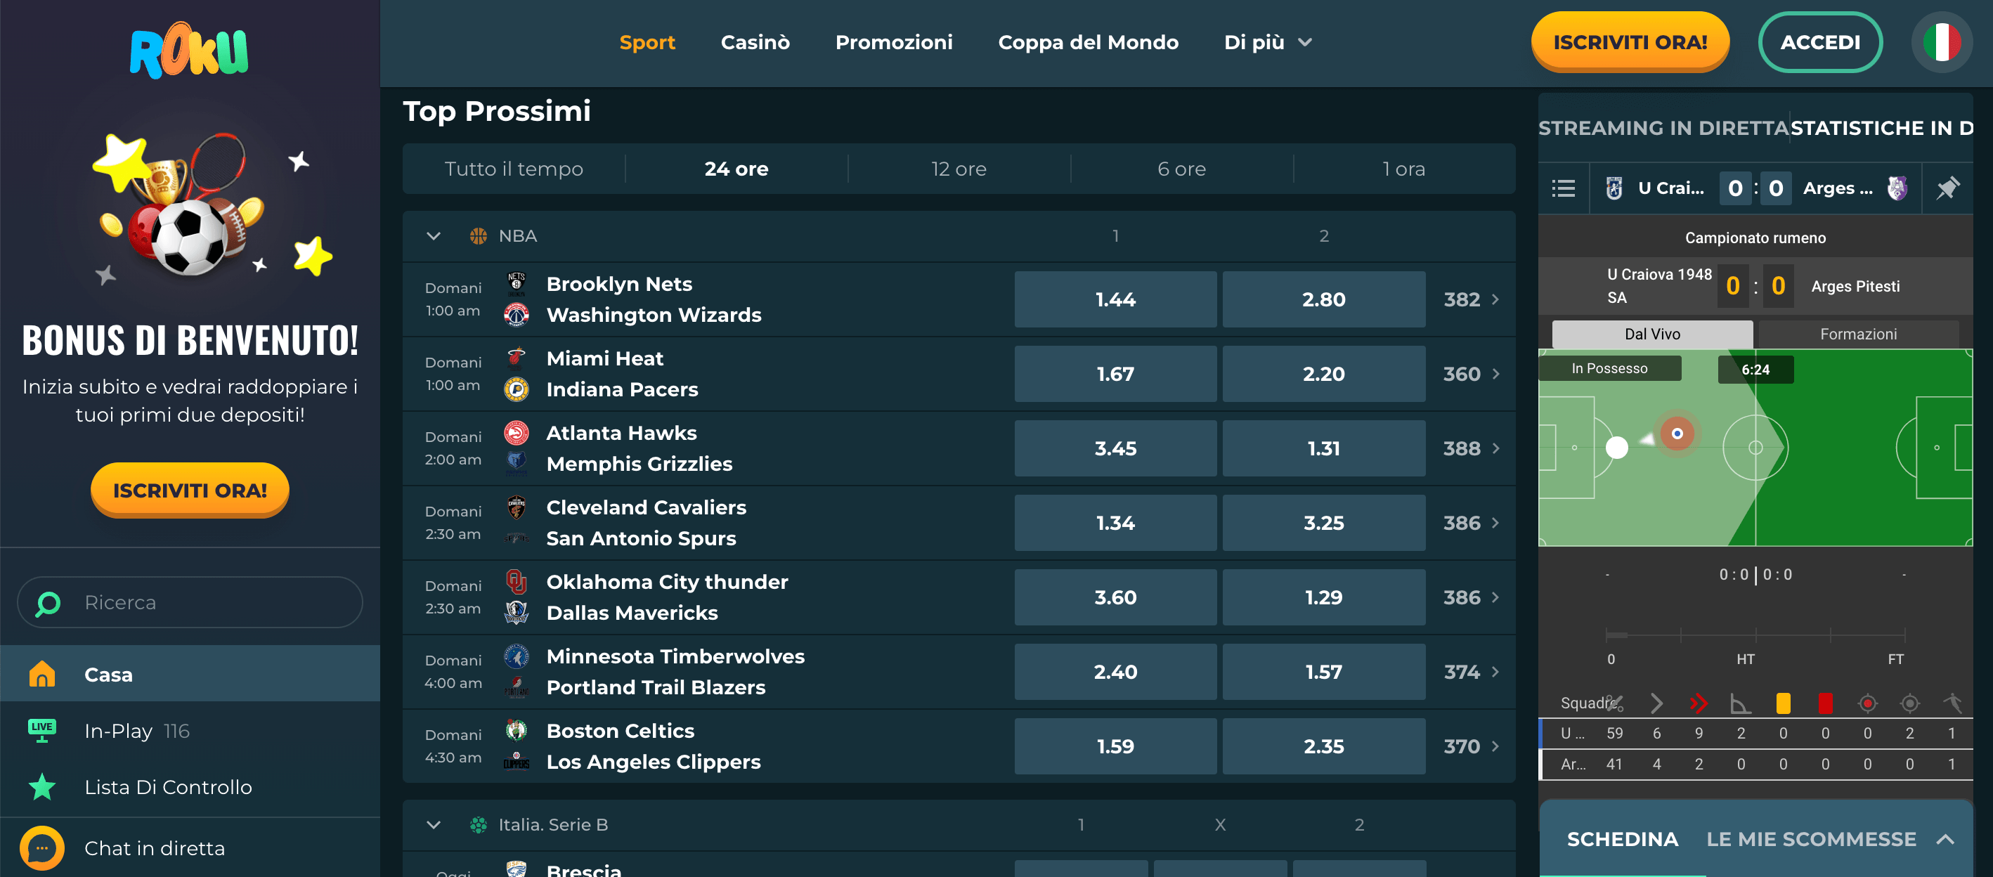Select the NBA basketball icon
Screen dimensions: 1993x877
click(x=478, y=236)
